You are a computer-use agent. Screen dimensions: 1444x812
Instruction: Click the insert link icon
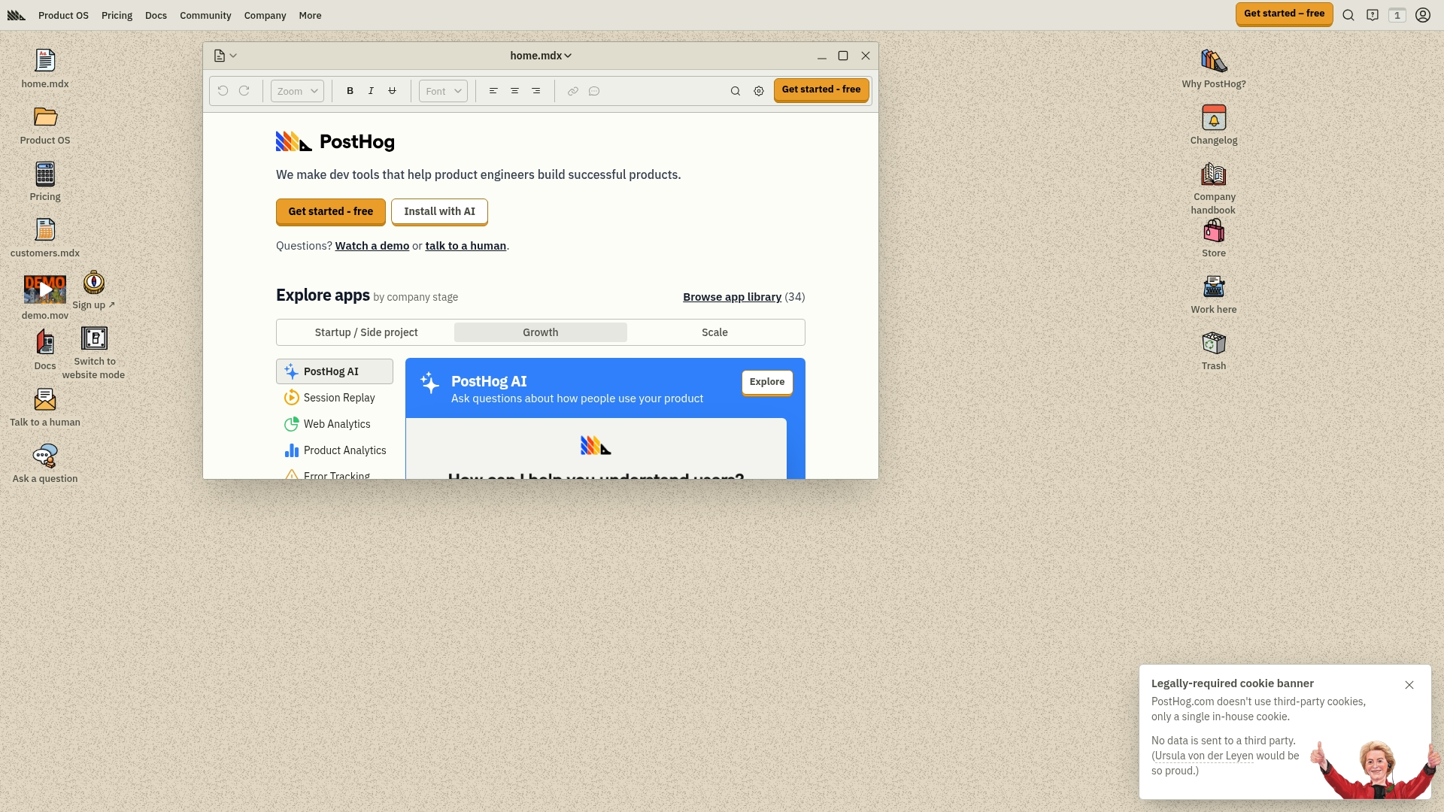pyautogui.click(x=573, y=91)
